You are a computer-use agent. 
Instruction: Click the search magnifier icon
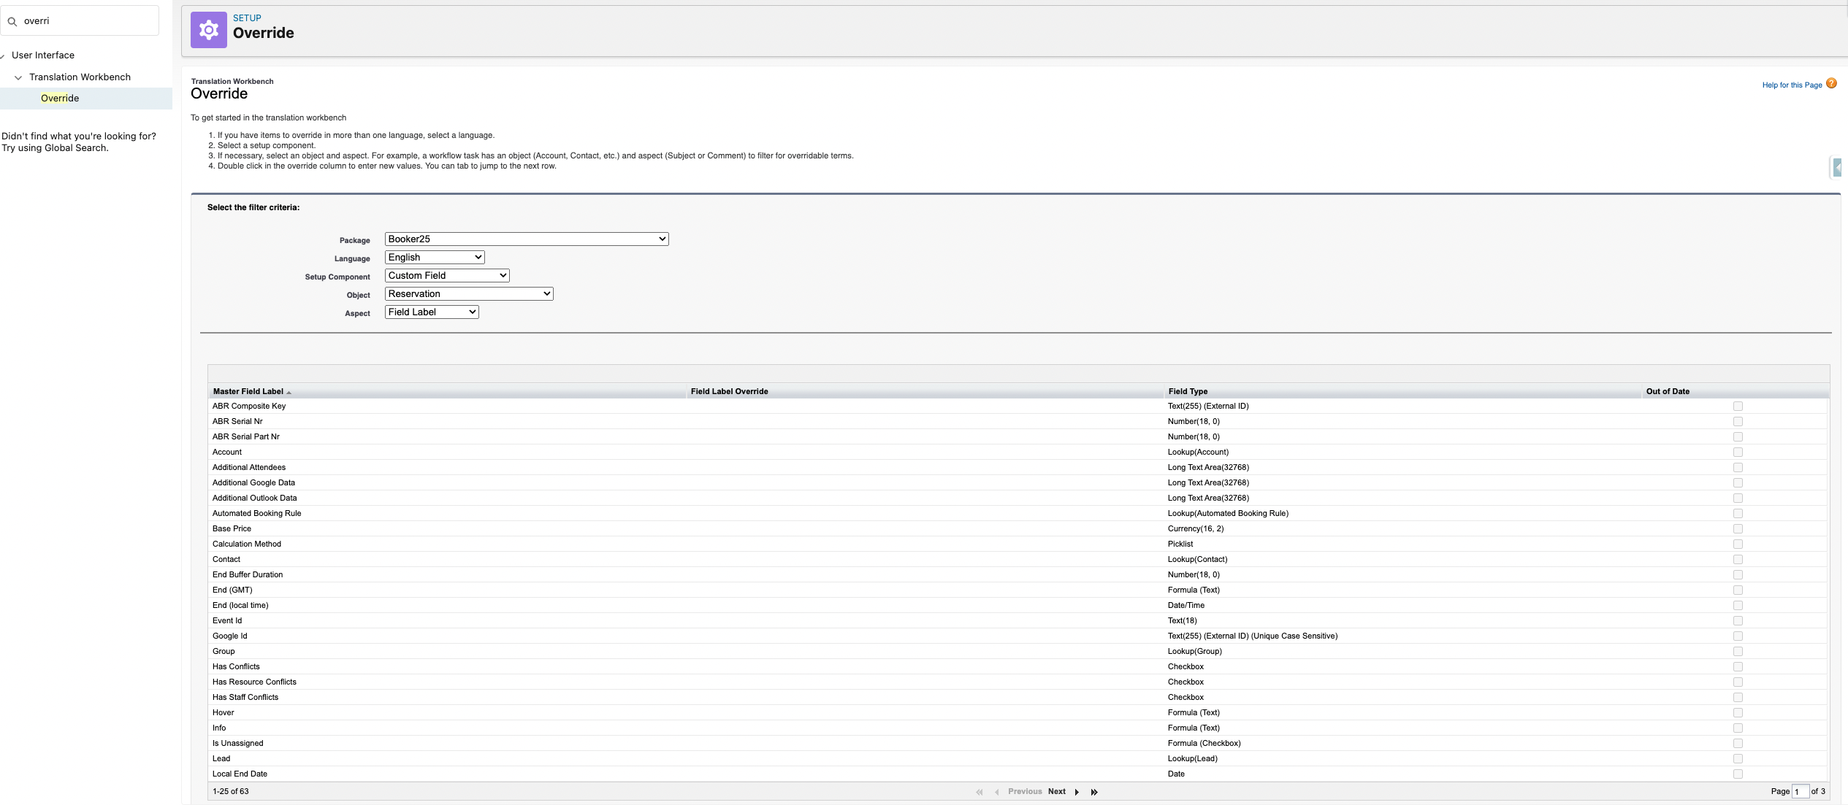(x=12, y=21)
